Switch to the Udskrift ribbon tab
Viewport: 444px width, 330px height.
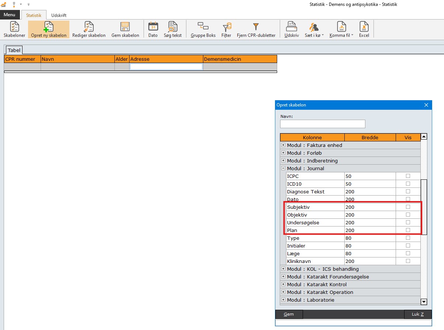(59, 15)
